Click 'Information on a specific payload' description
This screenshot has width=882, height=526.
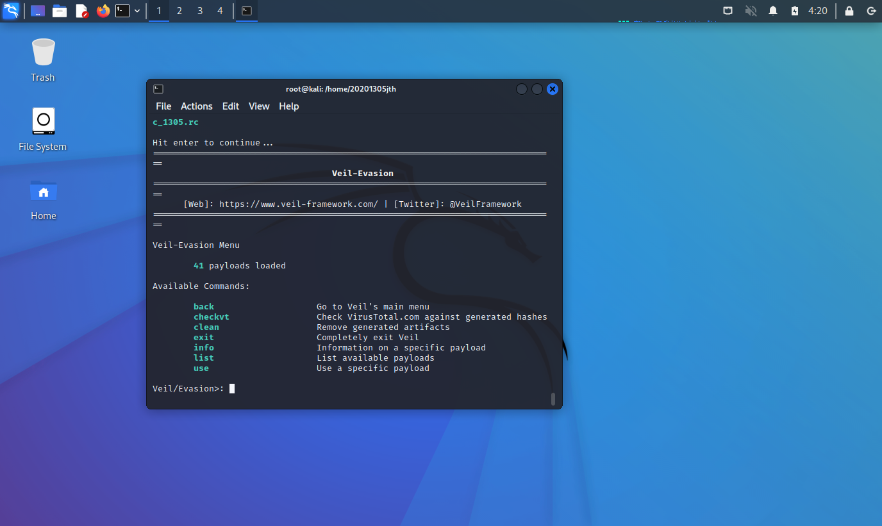[401, 348]
